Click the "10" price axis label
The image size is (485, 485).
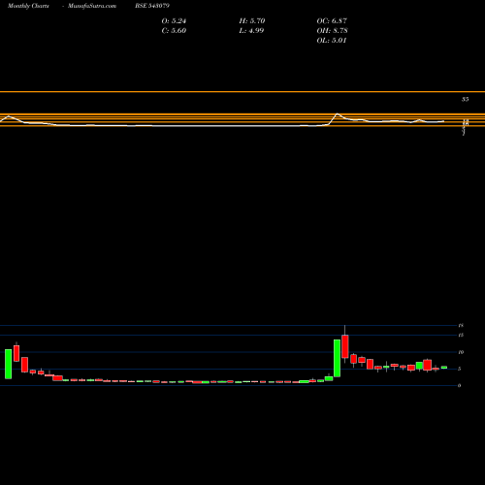(x=461, y=352)
